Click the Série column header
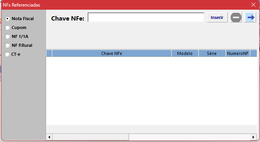 (212, 53)
